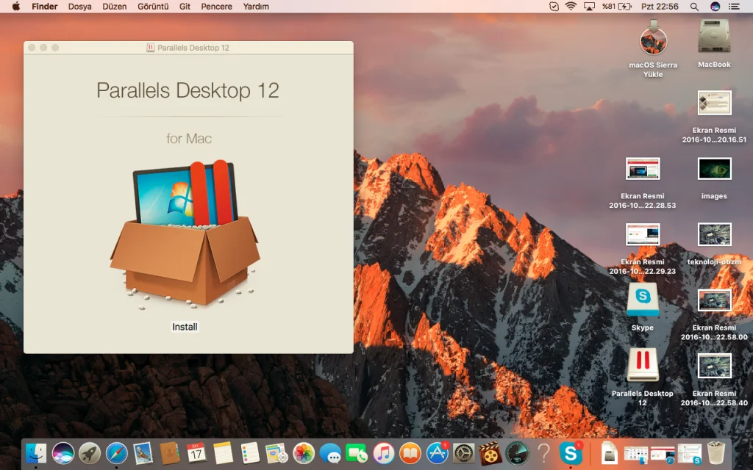Open the Yardım menu
The height and width of the screenshot is (470, 753).
coord(256,7)
